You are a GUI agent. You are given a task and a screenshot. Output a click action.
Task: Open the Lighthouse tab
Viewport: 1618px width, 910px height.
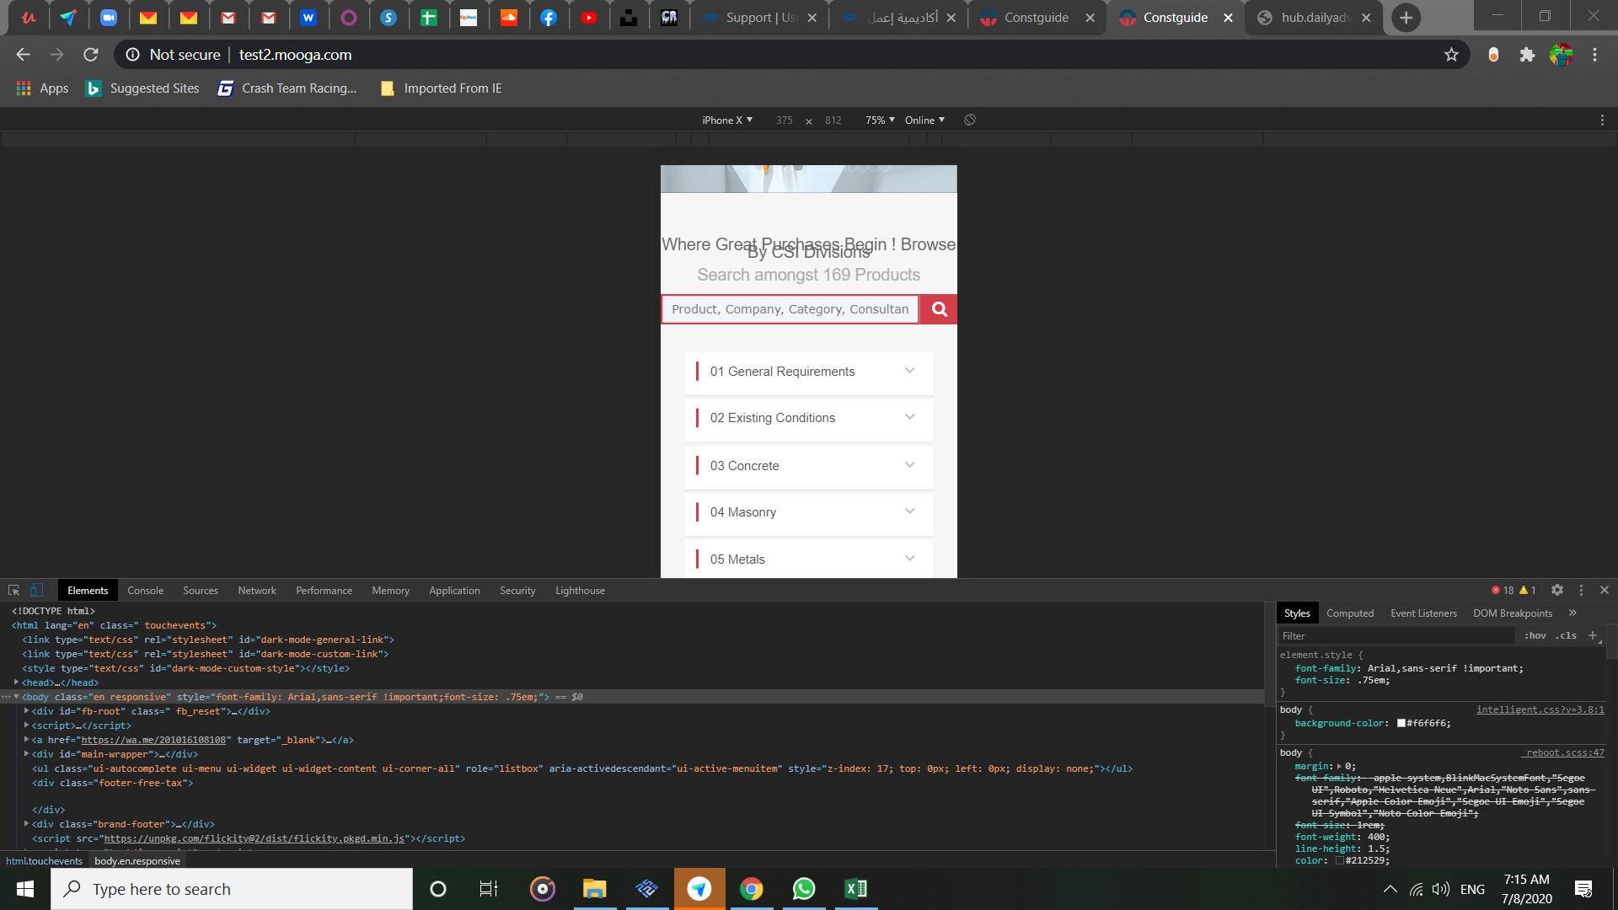coord(580,590)
